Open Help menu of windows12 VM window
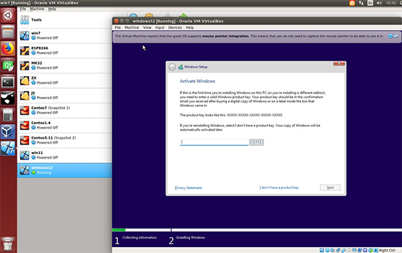 pos(190,27)
